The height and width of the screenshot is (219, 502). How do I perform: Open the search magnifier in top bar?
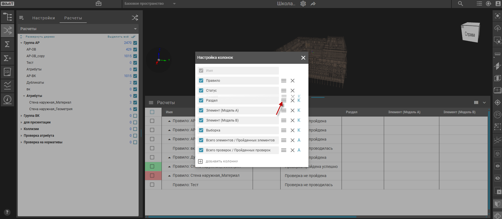coord(460,4)
